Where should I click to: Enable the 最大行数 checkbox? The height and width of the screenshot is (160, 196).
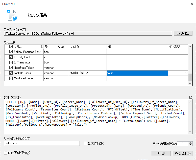[86, 143]
